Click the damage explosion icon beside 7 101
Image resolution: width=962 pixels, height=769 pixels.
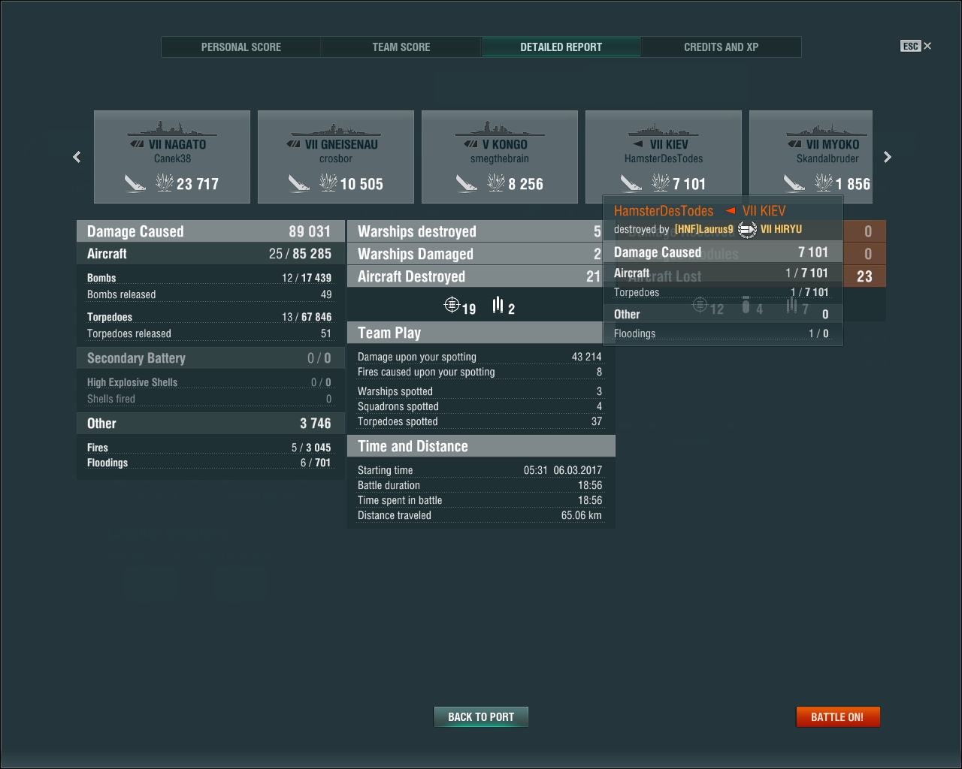[661, 182]
